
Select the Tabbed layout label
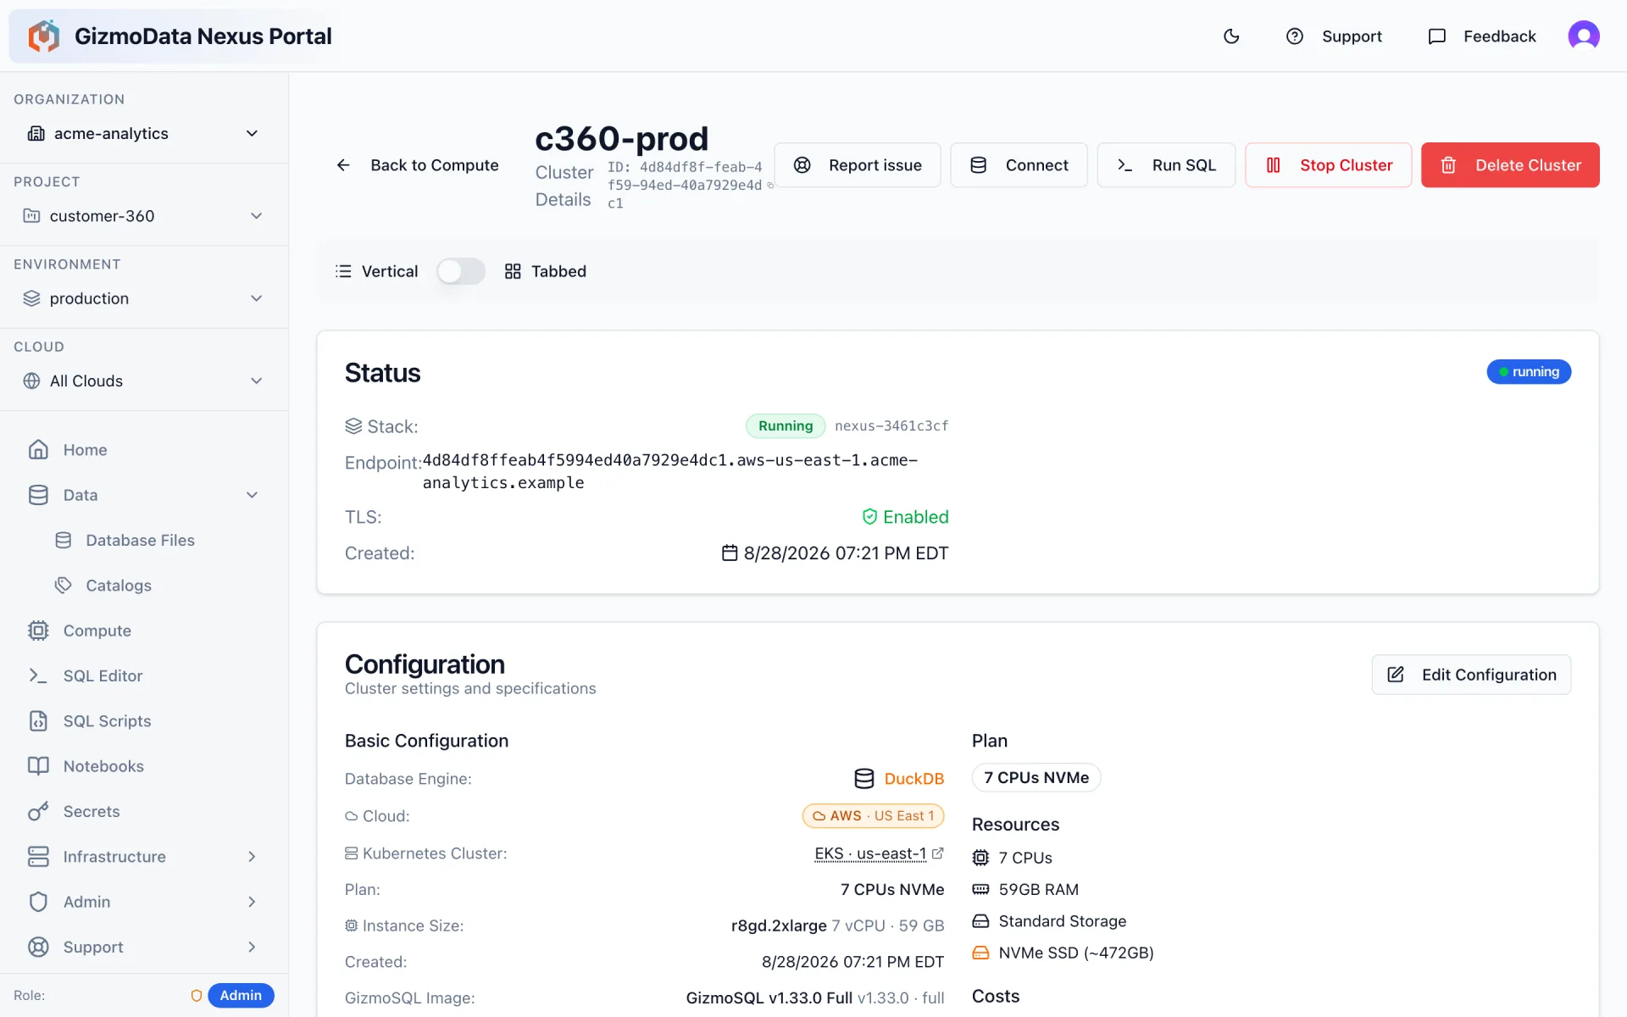click(558, 271)
